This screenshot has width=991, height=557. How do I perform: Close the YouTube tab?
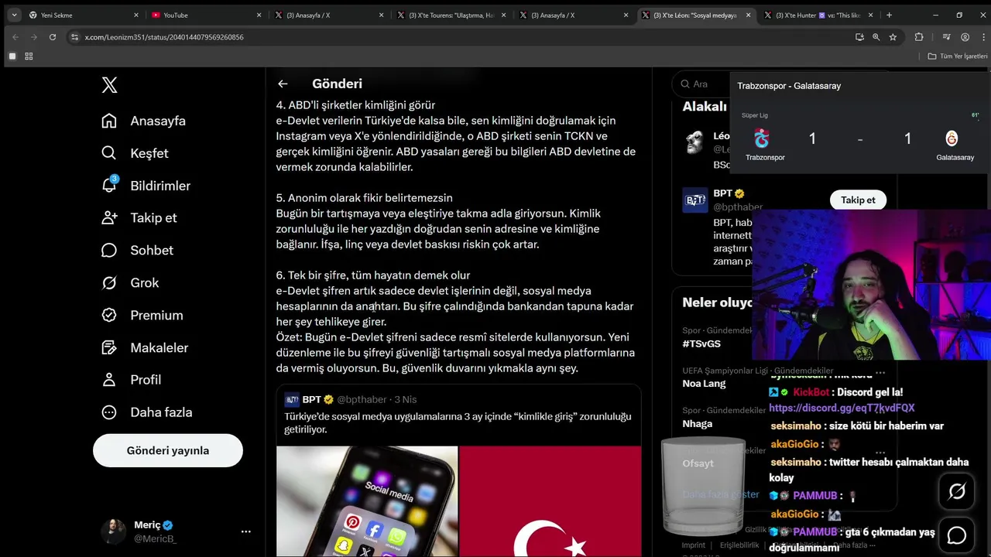[259, 15]
